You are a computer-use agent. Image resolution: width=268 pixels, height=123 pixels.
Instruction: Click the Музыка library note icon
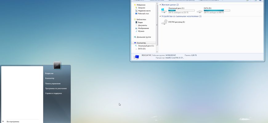pos(136,31)
